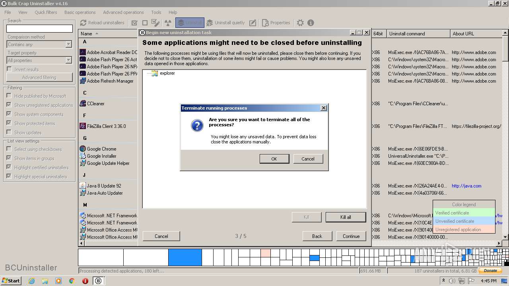The width and height of the screenshot is (509, 286).
Task: Click the Uninstall toolbar button
Action: point(190,23)
